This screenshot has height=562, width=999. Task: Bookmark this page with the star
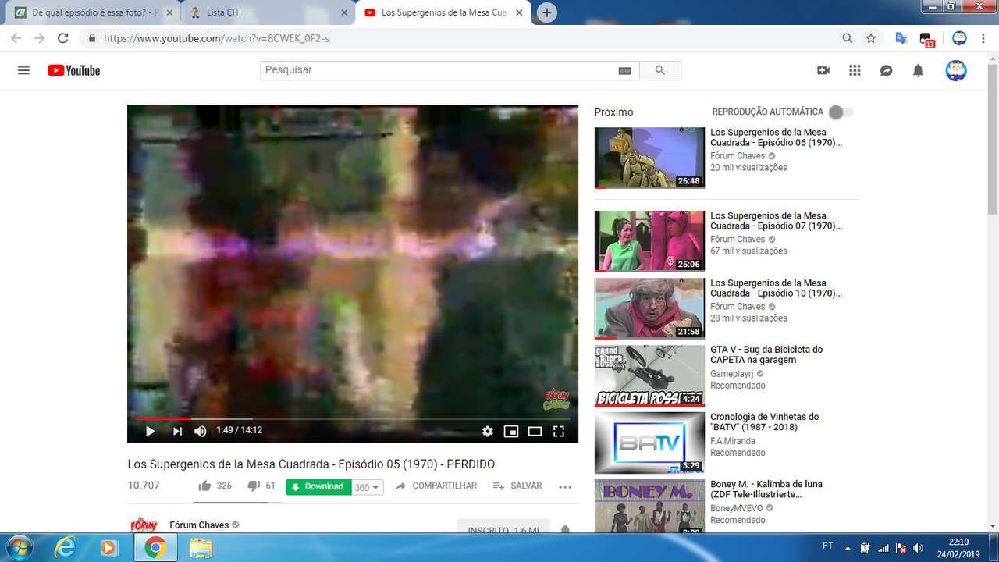tap(871, 38)
